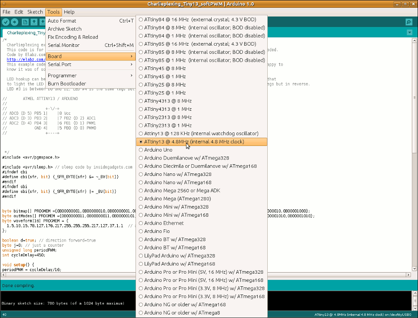Click the Open sketch toolbar icon

(34, 22)
